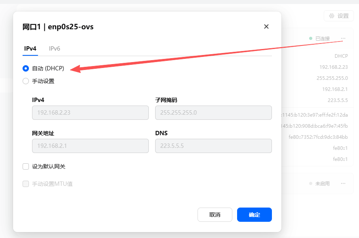Switch to the IPv6 tab

pos(55,49)
